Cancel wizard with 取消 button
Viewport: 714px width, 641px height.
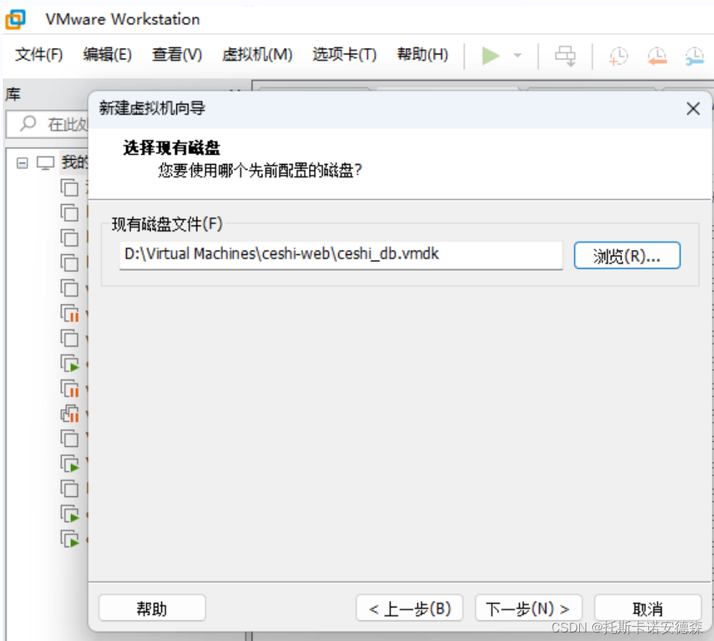tap(647, 608)
